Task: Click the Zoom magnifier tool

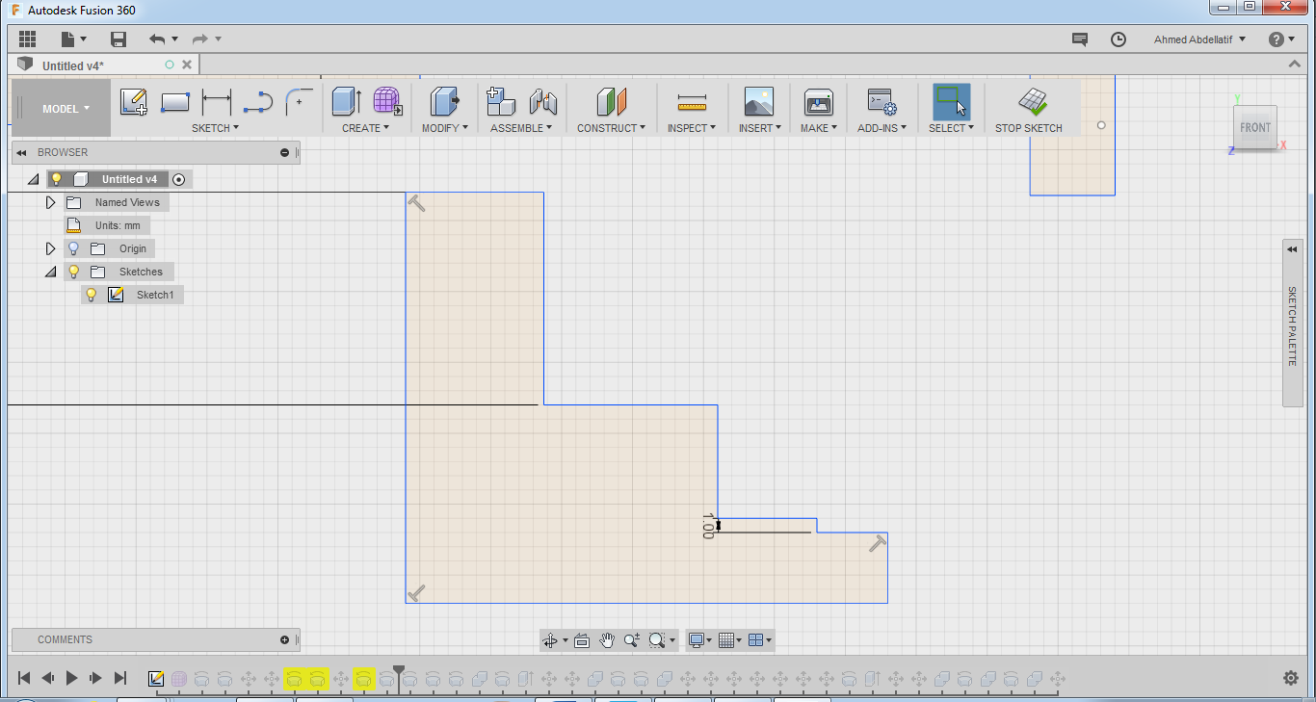Action: [632, 639]
